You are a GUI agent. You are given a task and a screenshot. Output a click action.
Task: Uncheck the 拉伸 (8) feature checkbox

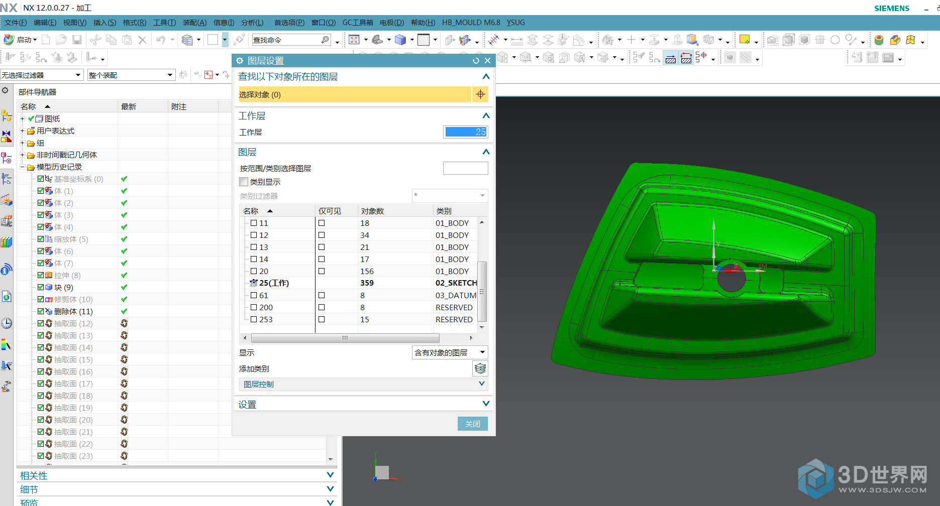point(41,275)
